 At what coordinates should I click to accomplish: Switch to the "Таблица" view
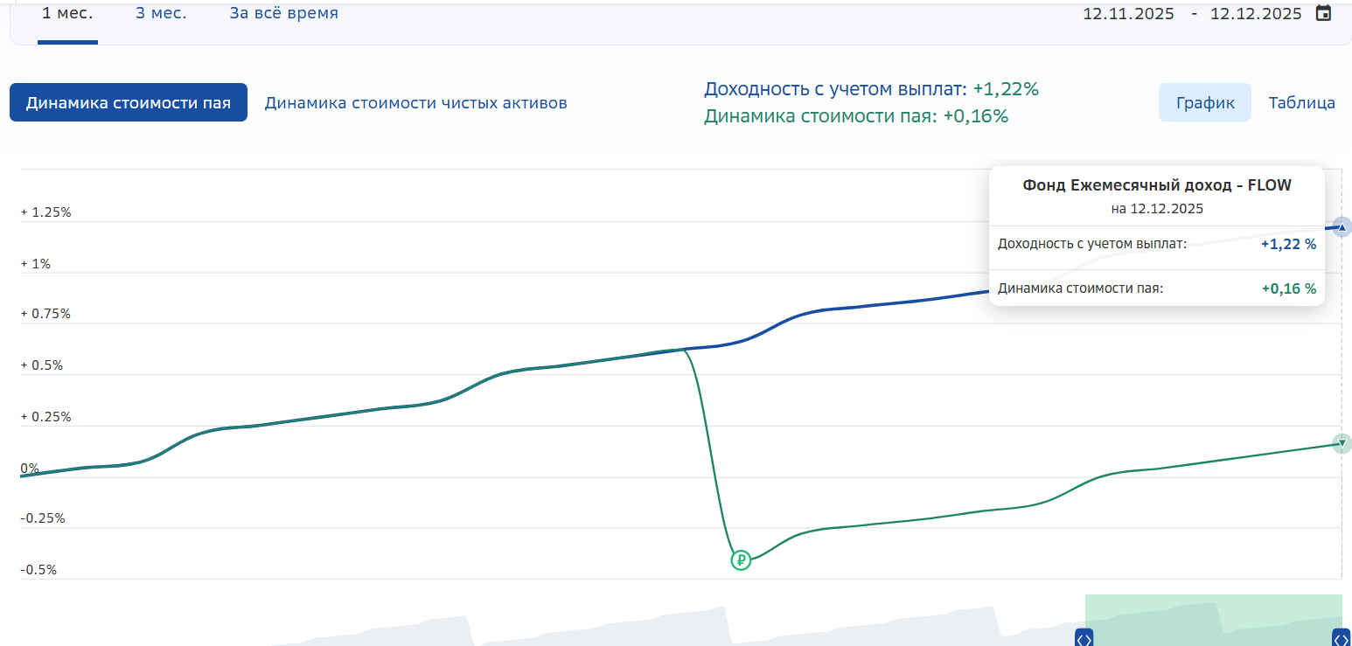[1301, 102]
